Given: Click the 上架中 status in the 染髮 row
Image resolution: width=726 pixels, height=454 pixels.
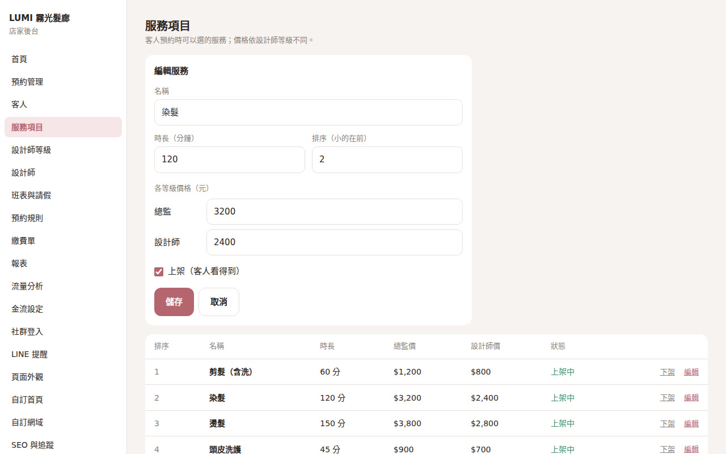Looking at the screenshot, I should pyautogui.click(x=563, y=398).
